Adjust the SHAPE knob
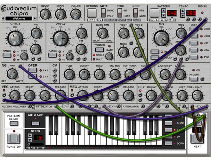 (x=61, y=14)
